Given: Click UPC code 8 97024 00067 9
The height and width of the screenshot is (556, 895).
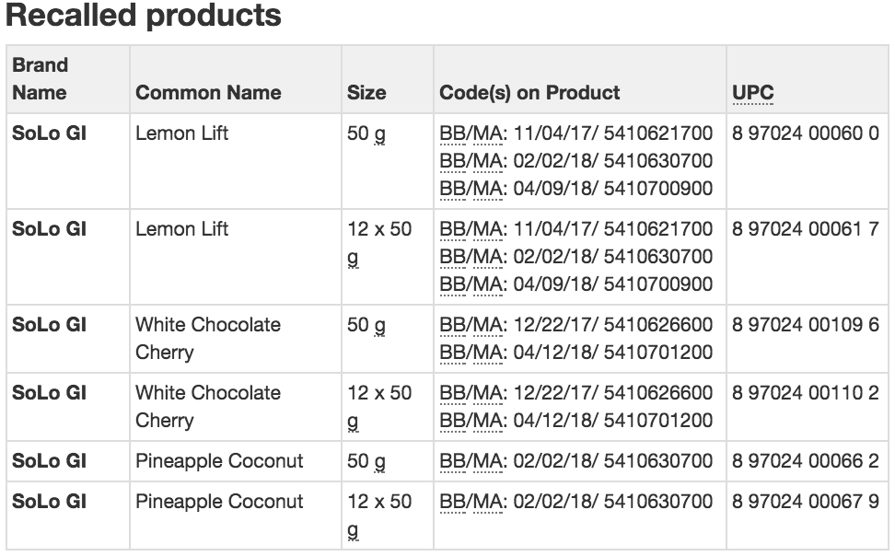Looking at the screenshot, I should click(x=806, y=501).
